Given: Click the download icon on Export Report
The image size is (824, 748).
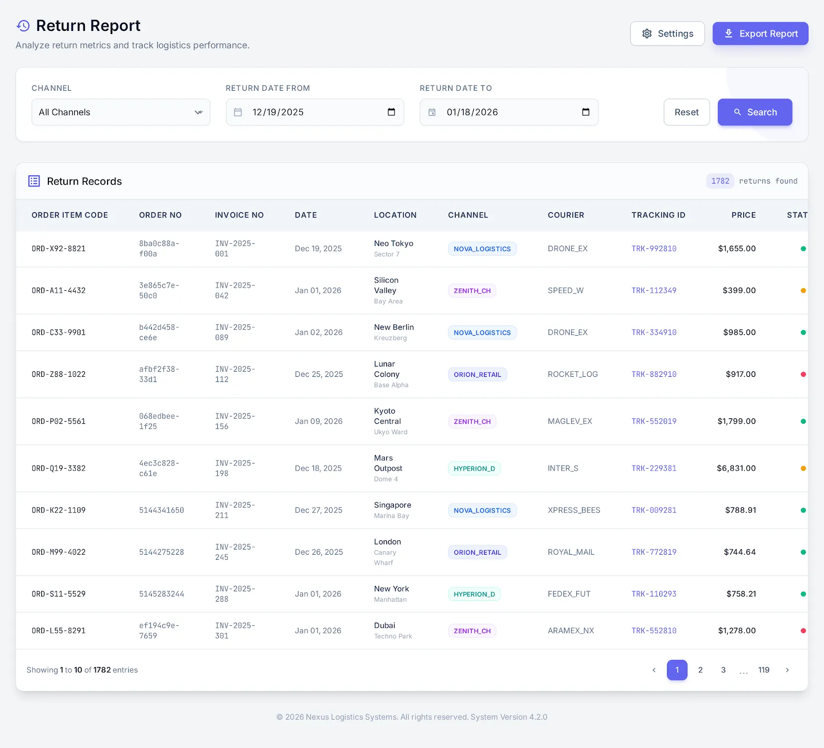Looking at the screenshot, I should click(729, 33).
